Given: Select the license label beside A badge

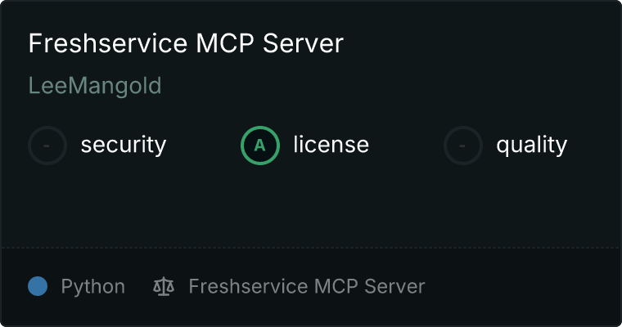Looking at the screenshot, I should [331, 144].
